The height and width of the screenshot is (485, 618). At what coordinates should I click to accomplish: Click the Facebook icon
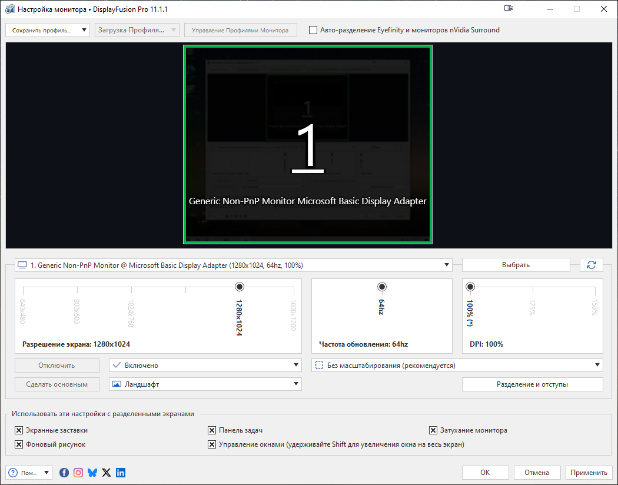(x=64, y=473)
